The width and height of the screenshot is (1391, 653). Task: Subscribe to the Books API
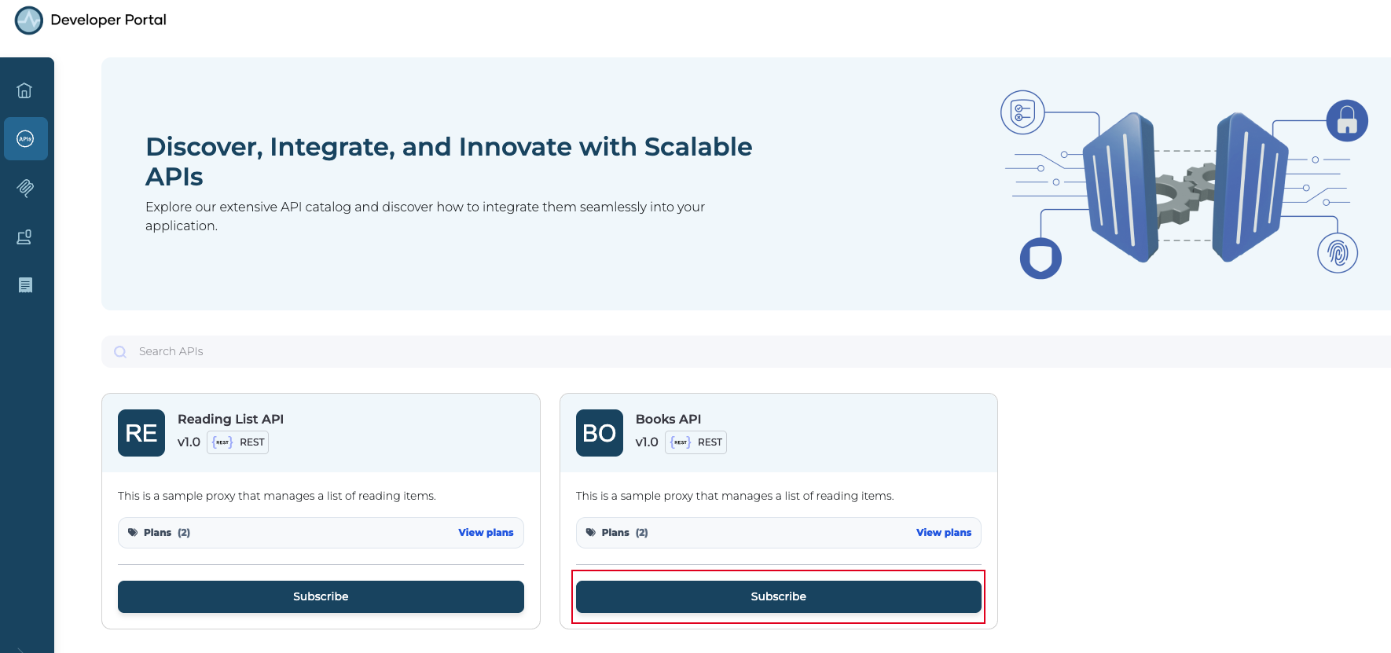[x=778, y=596]
